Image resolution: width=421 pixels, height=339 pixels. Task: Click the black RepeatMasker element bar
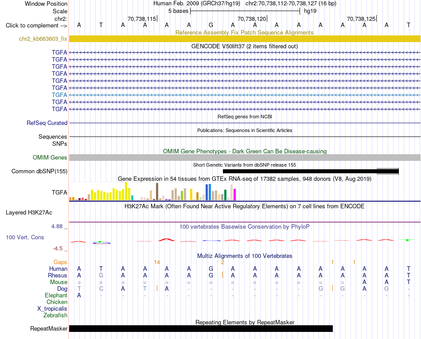pos(201,328)
